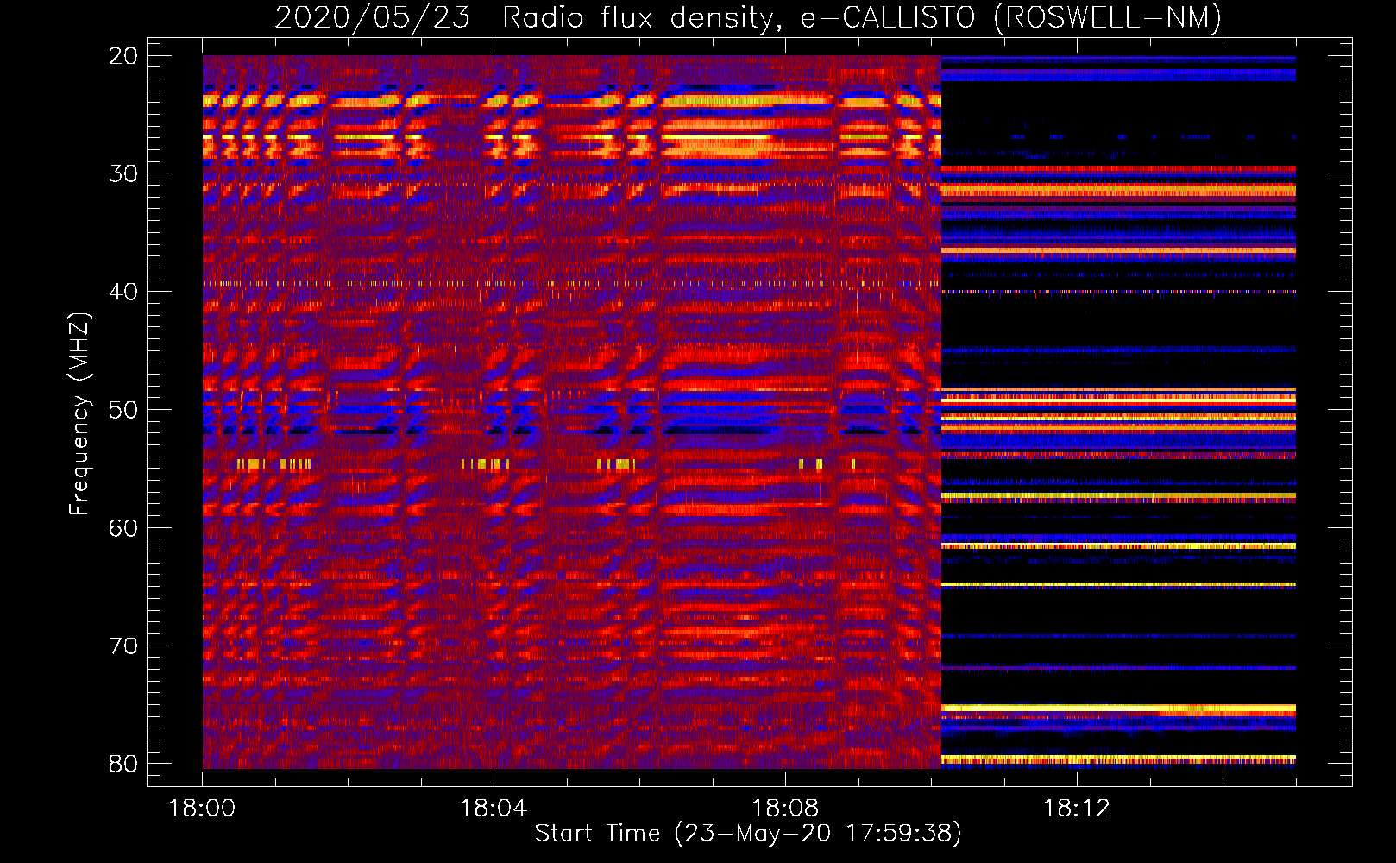The image size is (1396, 863).
Task: Click the 18:04 time tick label
Action: pyautogui.click(x=494, y=809)
